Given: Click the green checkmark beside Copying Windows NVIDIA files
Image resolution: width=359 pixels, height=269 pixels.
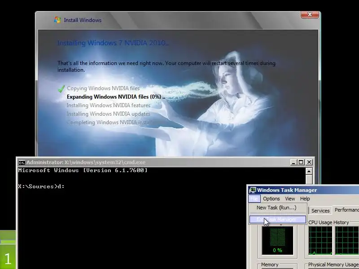Looking at the screenshot, I should pos(61,89).
